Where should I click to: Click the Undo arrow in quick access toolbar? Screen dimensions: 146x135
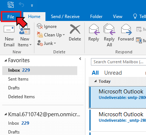click(21, 5)
